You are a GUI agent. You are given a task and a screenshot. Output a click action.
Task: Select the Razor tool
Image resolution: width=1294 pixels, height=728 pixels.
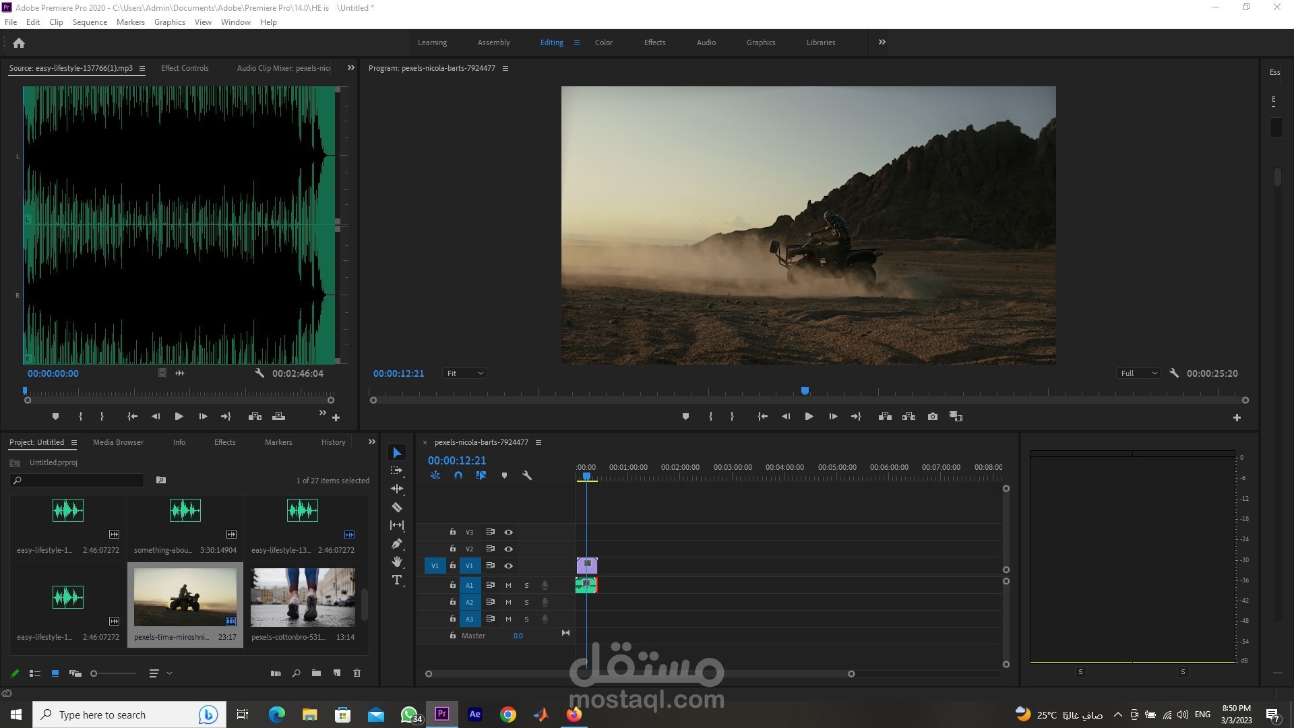pyautogui.click(x=397, y=507)
